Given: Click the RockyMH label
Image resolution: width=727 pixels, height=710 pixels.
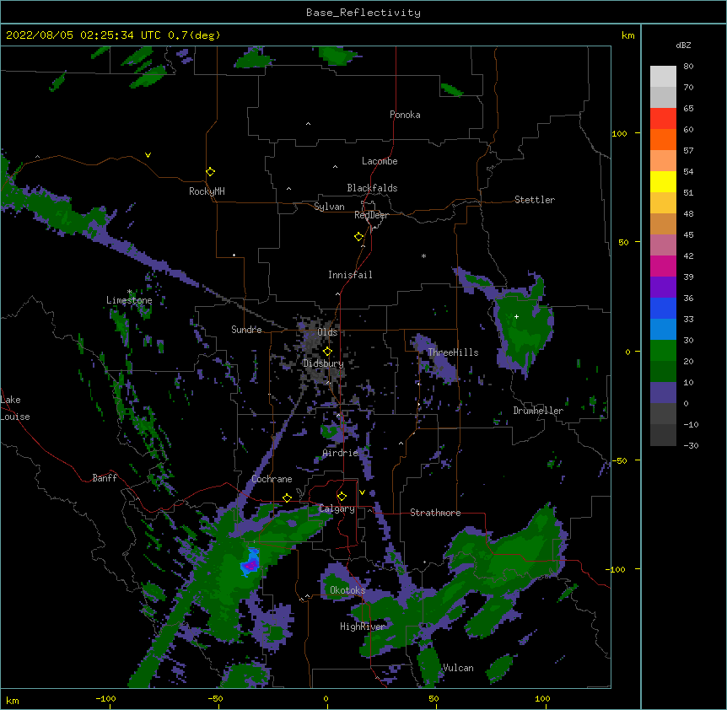Looking at the screenshot, I should (207, 191).
